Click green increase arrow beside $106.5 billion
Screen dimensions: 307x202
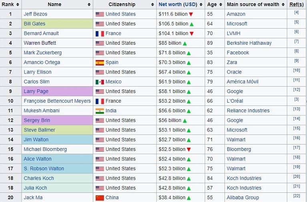coord(192,24)
